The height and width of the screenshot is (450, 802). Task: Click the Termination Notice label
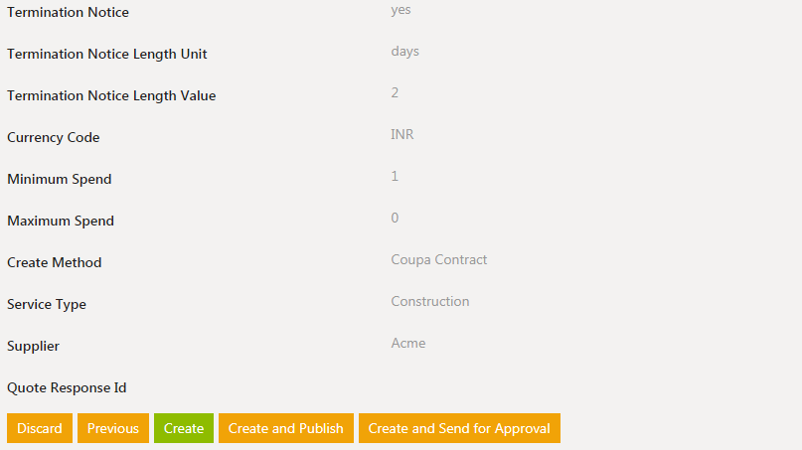(68, 13)
